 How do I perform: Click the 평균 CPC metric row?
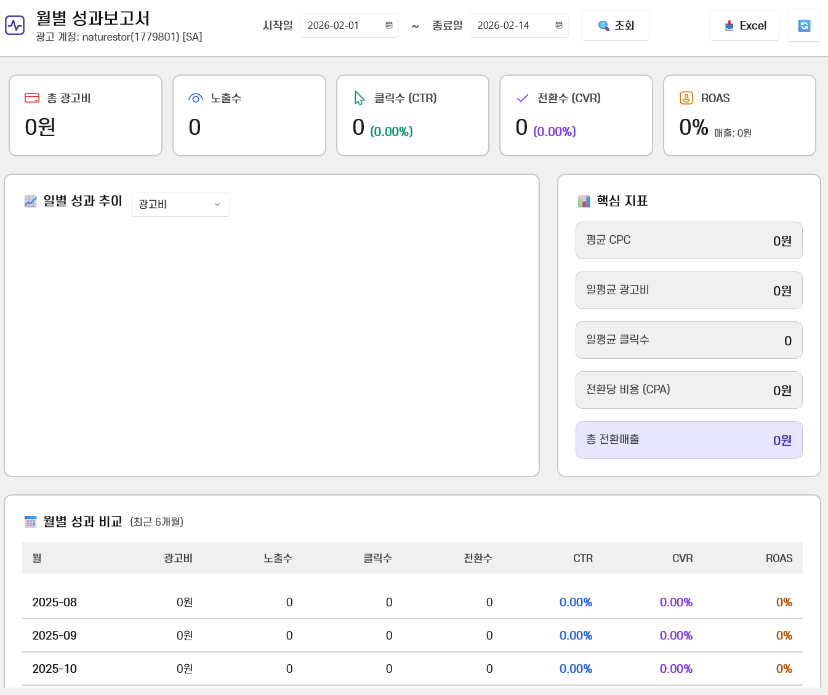[689, 240]
